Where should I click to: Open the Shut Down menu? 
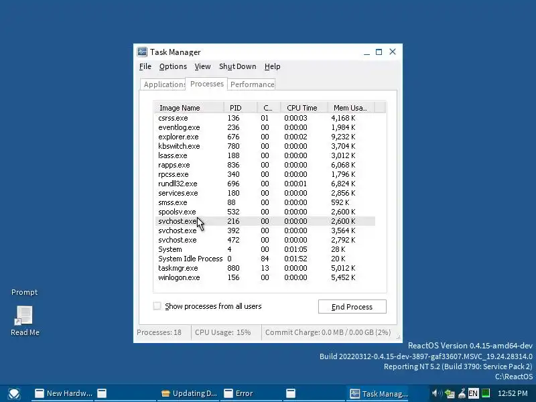tap(238, 66)
